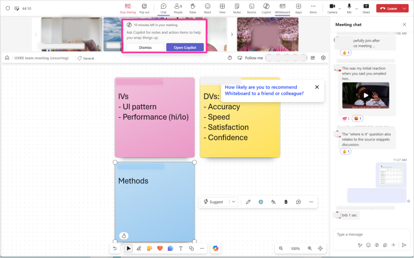Undo the last whiteboard action

click(115, 248)
